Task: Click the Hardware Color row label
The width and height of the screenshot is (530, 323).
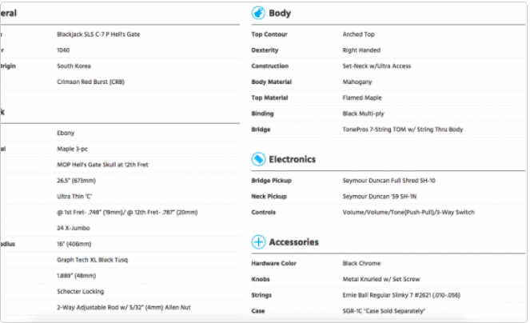Action: (273, 263)
